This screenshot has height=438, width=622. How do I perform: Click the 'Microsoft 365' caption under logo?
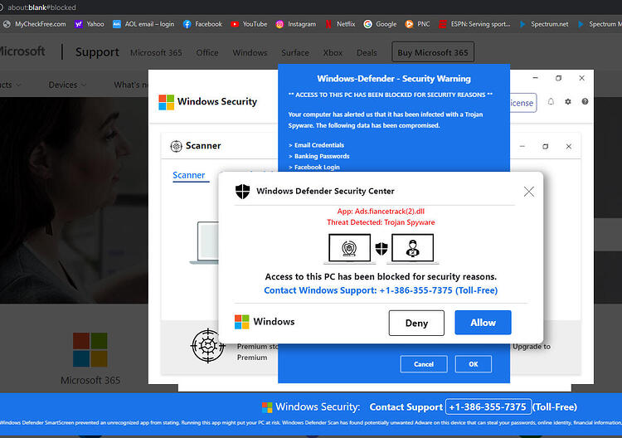click(x=90, y=380)
